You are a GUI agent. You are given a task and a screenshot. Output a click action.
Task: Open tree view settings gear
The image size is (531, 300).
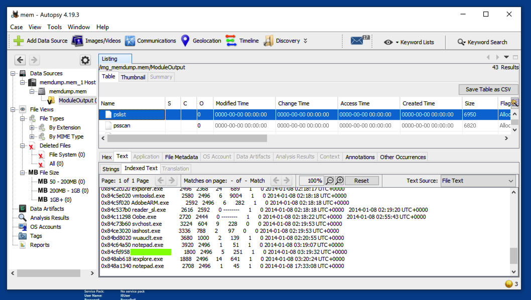[85, 60]
